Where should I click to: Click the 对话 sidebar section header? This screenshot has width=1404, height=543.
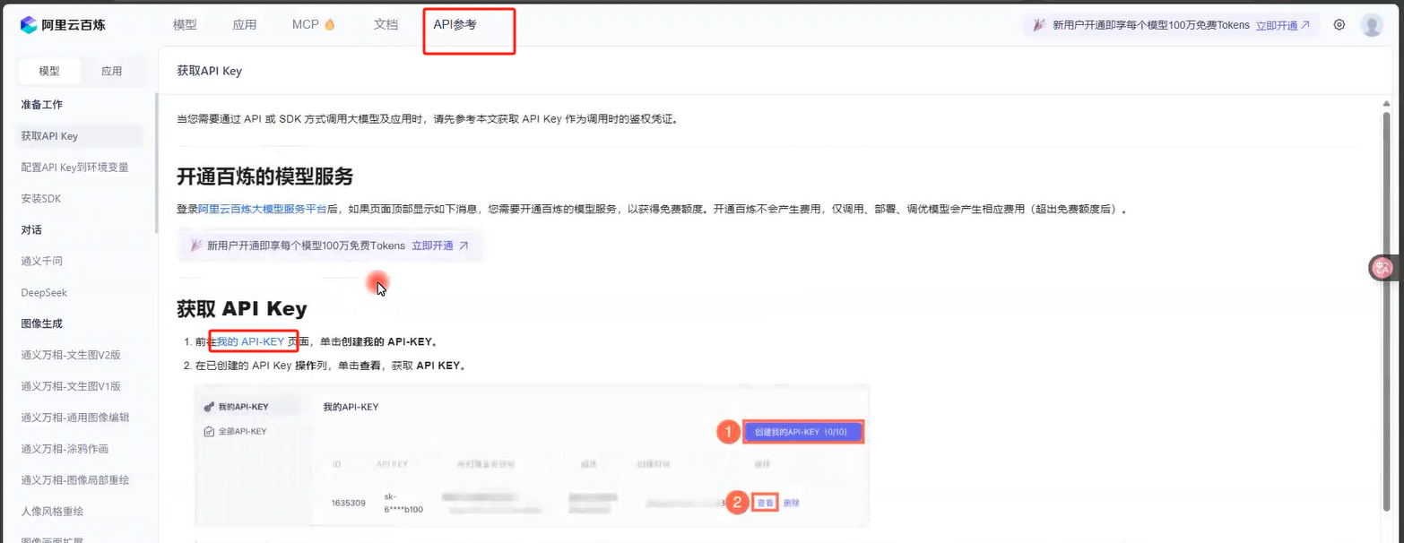31,230
